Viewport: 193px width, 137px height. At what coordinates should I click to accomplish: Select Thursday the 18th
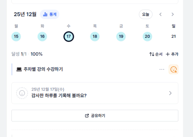pyautogui.click(x=95, y=36)
